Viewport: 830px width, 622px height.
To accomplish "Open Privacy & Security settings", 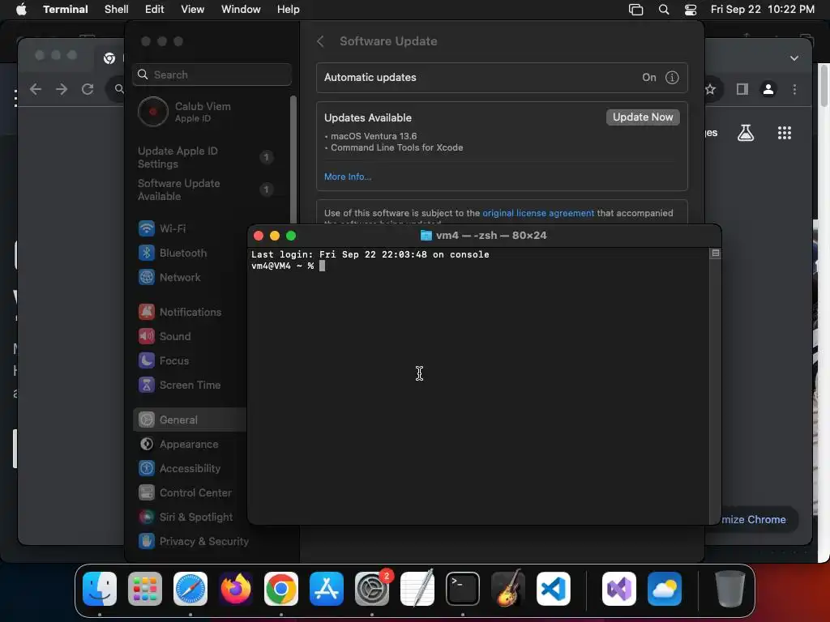I will coord(193,542).
